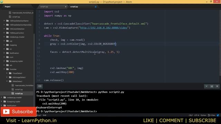Expand the num folder

[4, 57]
